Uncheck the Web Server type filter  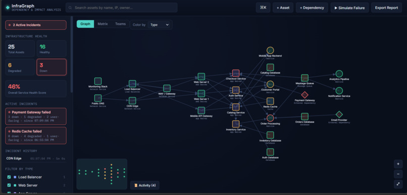(x=9, y=185)
